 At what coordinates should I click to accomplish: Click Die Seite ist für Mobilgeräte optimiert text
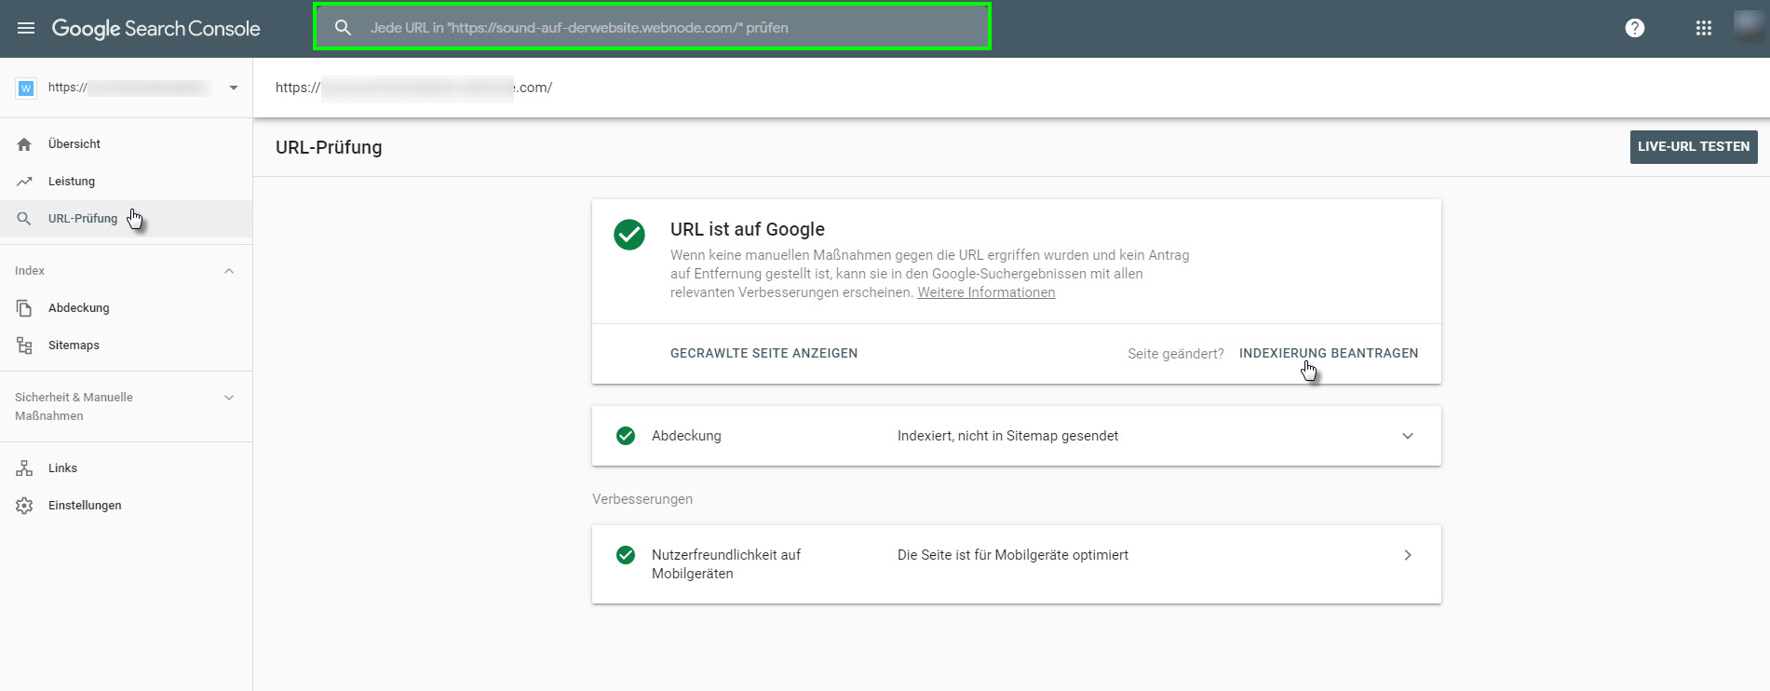coord(1013,555)
